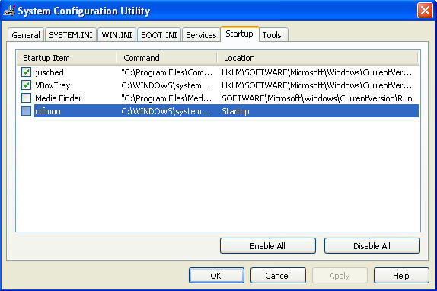The height and width of the screenshot is (291, 437).
Task: Toggle the ctfmon startup checkbox
Action: 26,111
